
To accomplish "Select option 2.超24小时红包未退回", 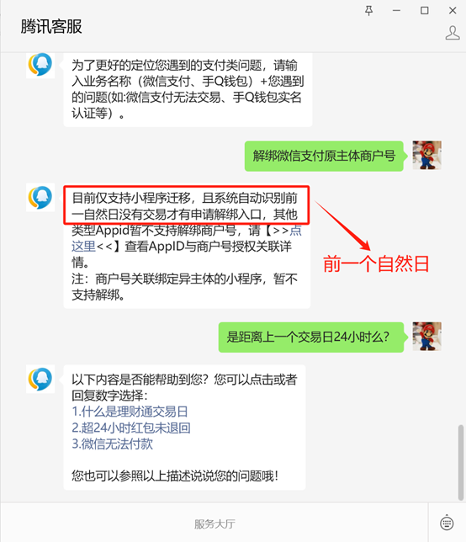I will click(131, 428).
